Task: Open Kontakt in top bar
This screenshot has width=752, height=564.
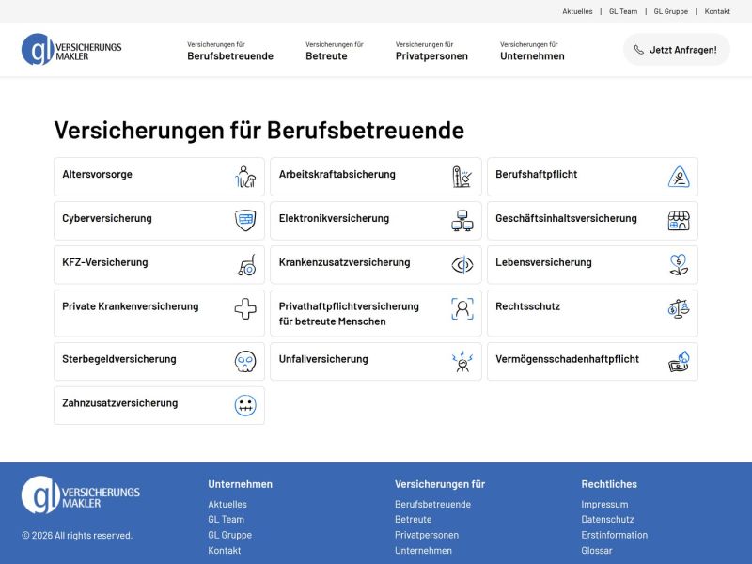Action: coord(717,11)
